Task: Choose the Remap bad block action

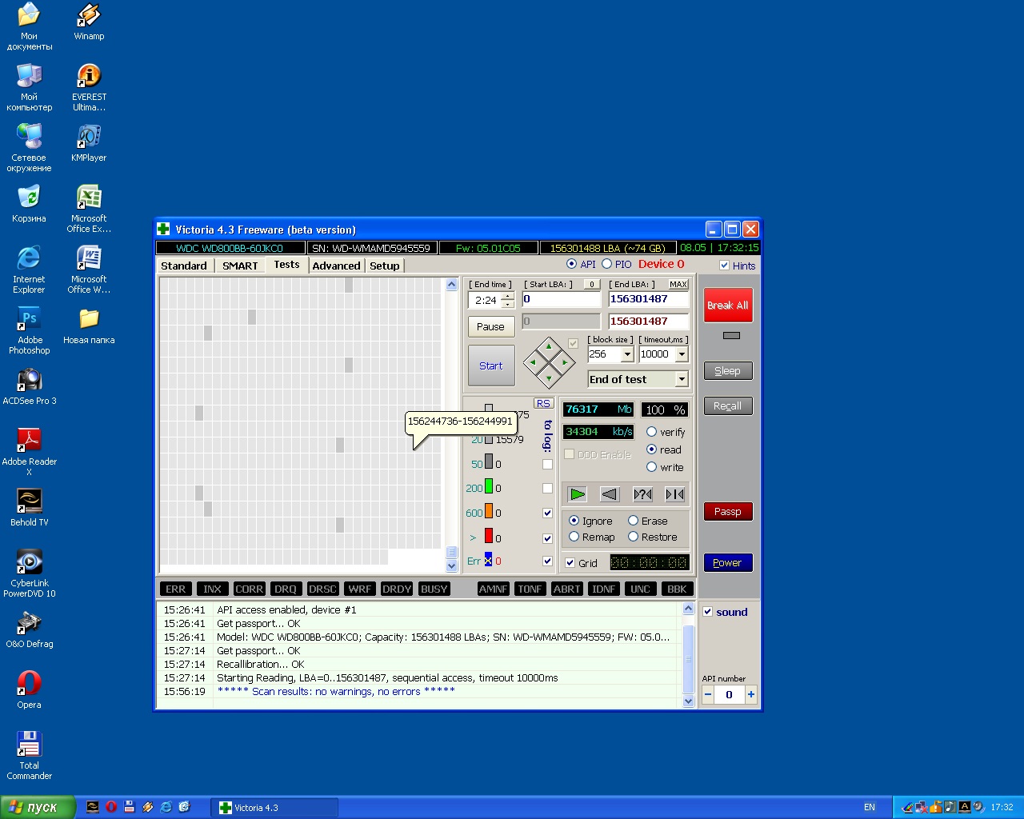Action: point(574,537)
